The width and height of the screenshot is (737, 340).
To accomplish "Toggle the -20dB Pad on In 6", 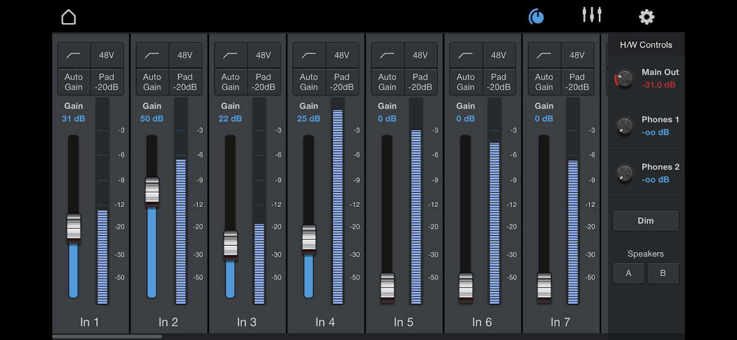I will coord(499,82).
